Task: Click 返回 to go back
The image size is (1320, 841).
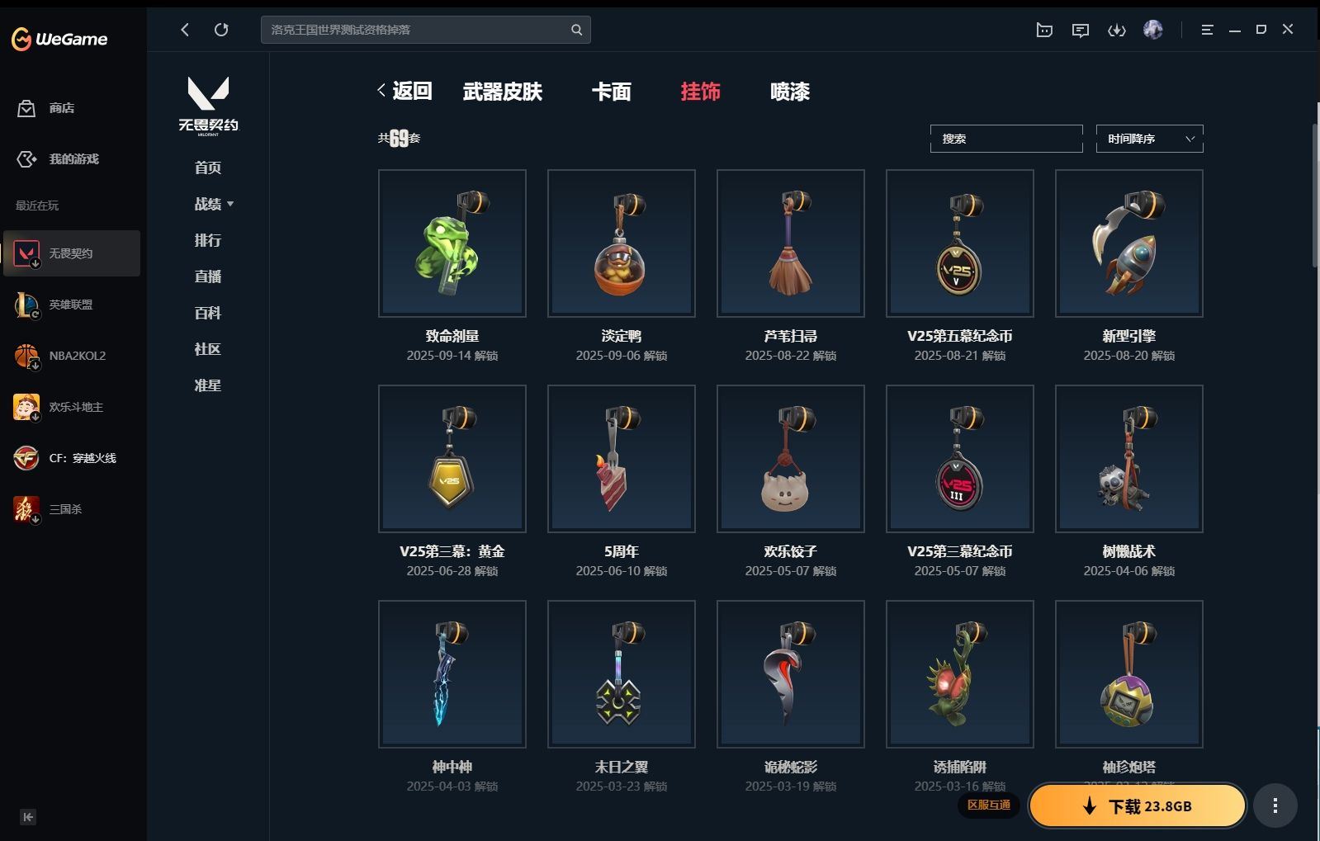Action: click(405, 91)
